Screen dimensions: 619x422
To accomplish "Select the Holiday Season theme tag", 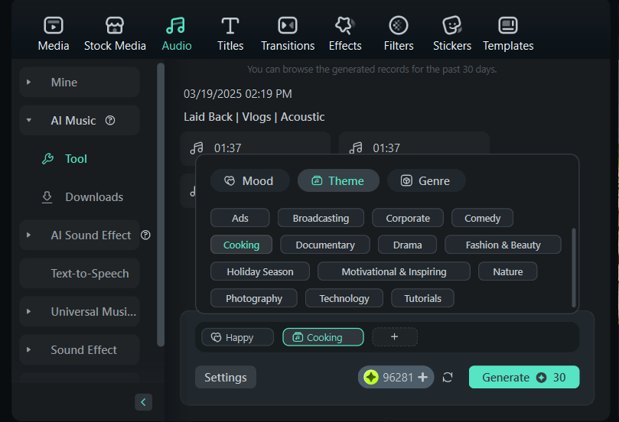I will coord(259,271).
